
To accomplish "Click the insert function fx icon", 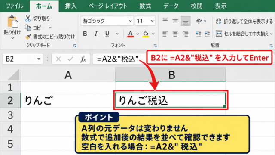I will point(83,59).
